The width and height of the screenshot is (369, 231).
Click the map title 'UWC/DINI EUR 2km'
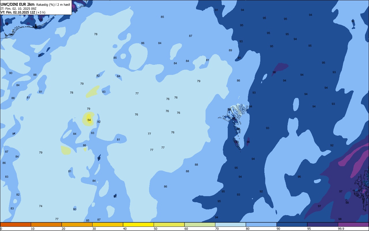click(x=17, y=4)
